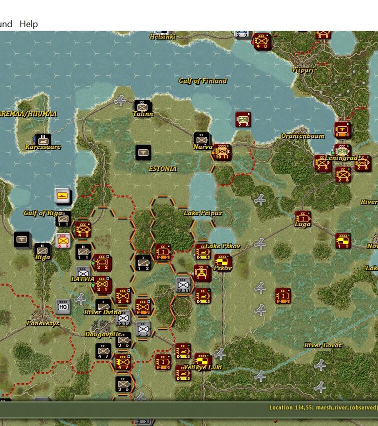Select the grey XX 5 5 counter

coord(143,329)
